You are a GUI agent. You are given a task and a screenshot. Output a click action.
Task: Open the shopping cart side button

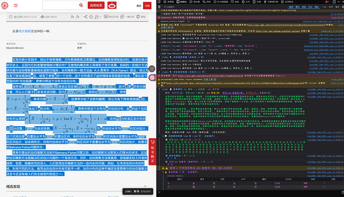pyautogui.click(x=153, y=152)
